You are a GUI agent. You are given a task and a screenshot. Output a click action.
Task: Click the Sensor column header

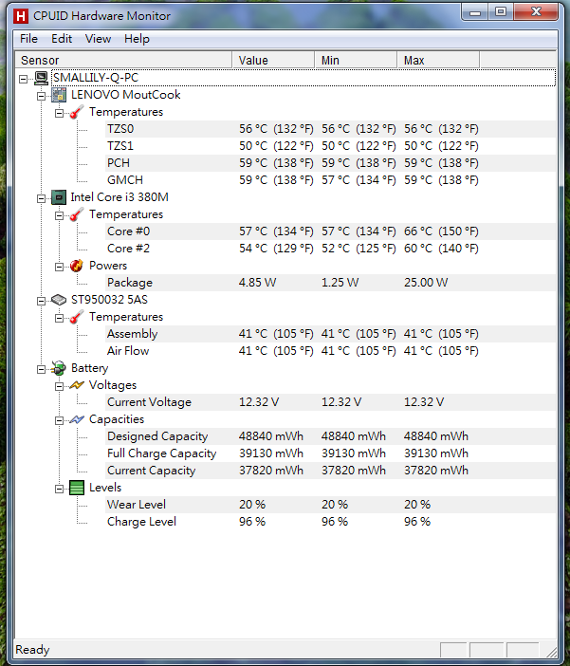point(123,61)
